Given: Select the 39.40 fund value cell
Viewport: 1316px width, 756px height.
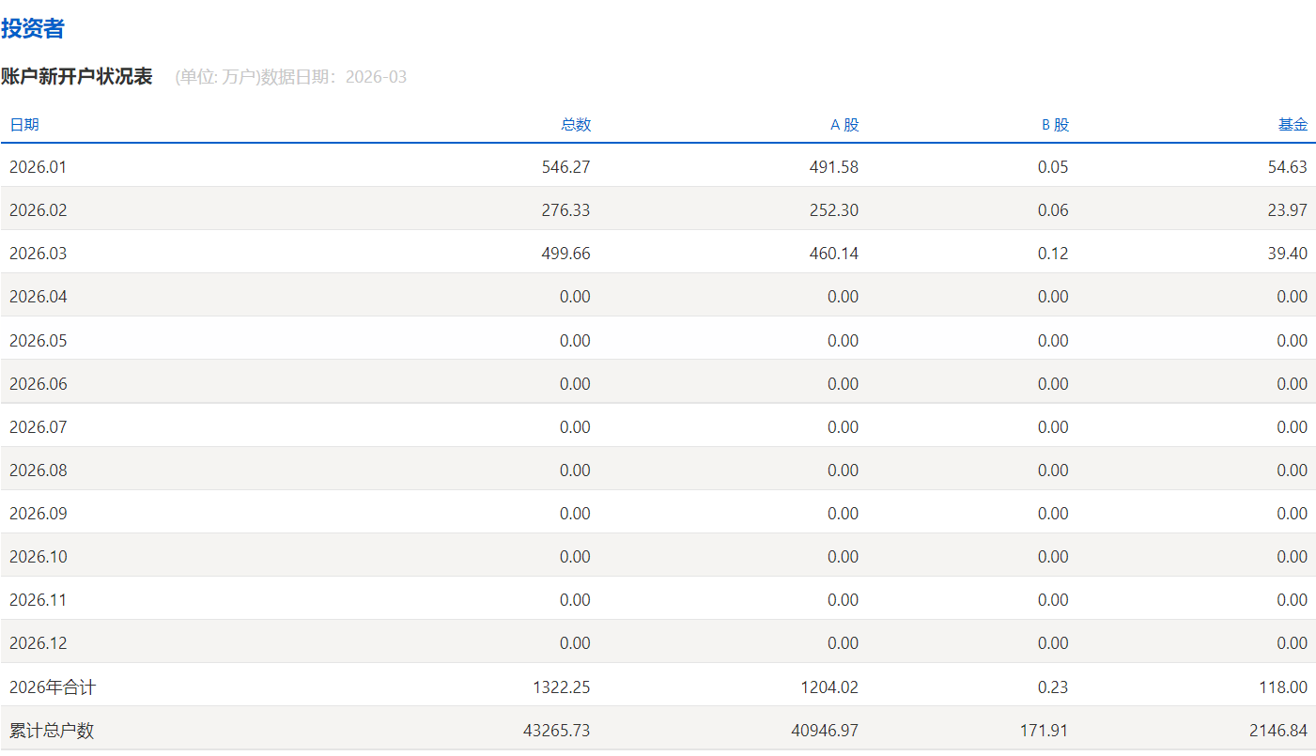Looking at the screenshot, I should pyautogui.click(x=1287, y=254).
